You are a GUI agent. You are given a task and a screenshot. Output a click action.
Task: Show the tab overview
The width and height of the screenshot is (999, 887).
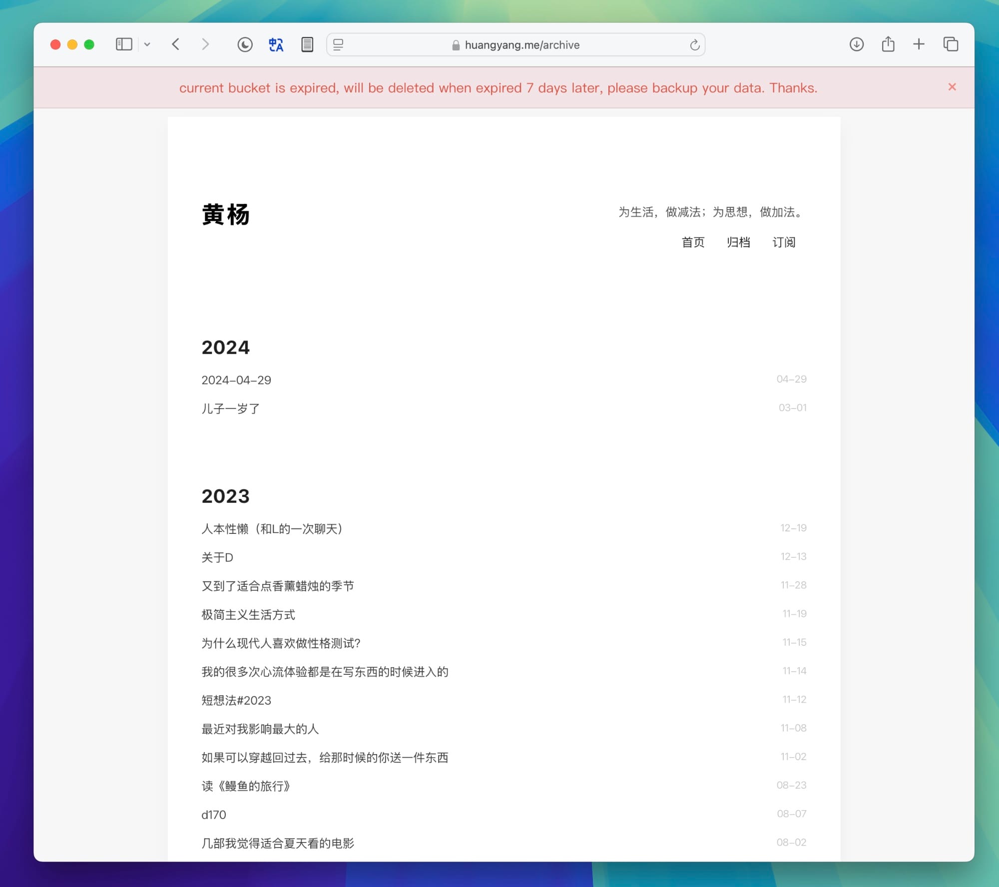(950, 44)
